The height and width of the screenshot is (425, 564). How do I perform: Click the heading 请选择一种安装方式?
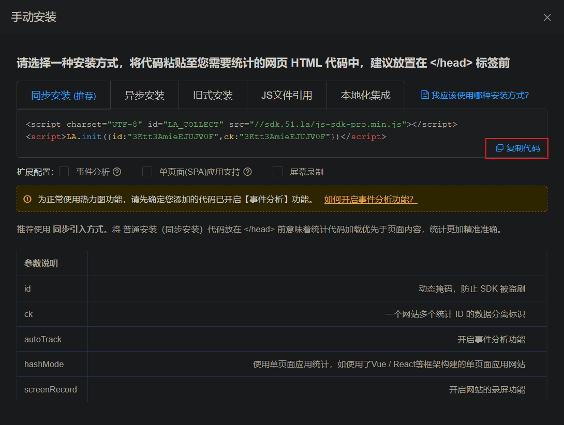pyautogui.click(x=263, y=63)
